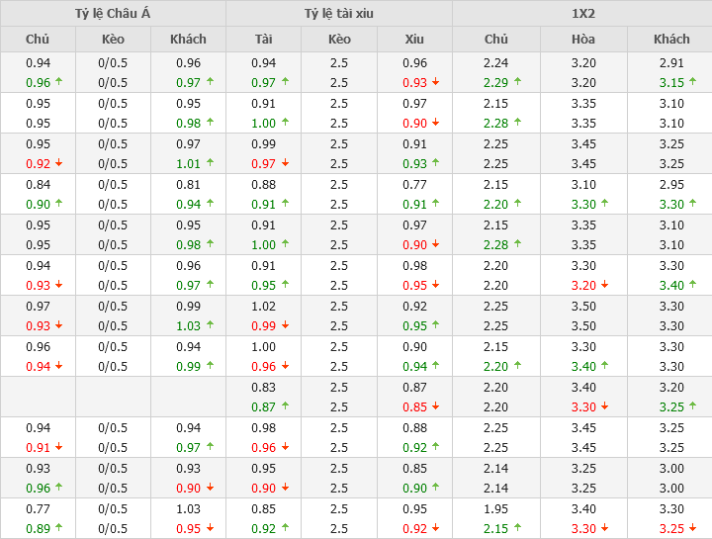
Task: Click the red down arrow beside 3.20
Action: click(x=604, y=285)
